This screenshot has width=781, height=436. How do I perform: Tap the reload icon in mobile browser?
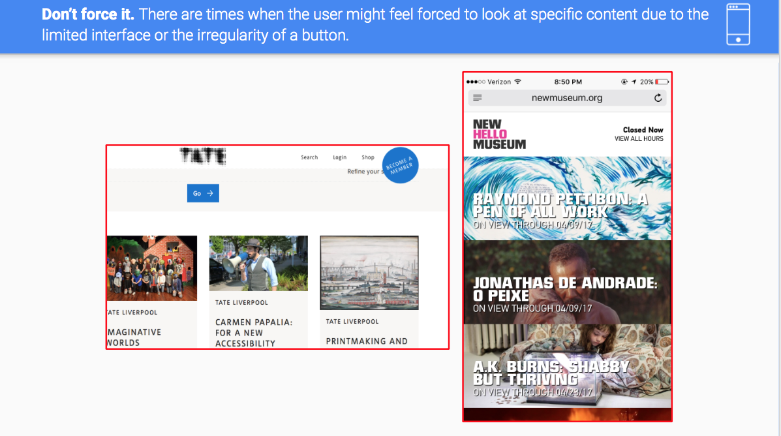[x=658, y=98]
